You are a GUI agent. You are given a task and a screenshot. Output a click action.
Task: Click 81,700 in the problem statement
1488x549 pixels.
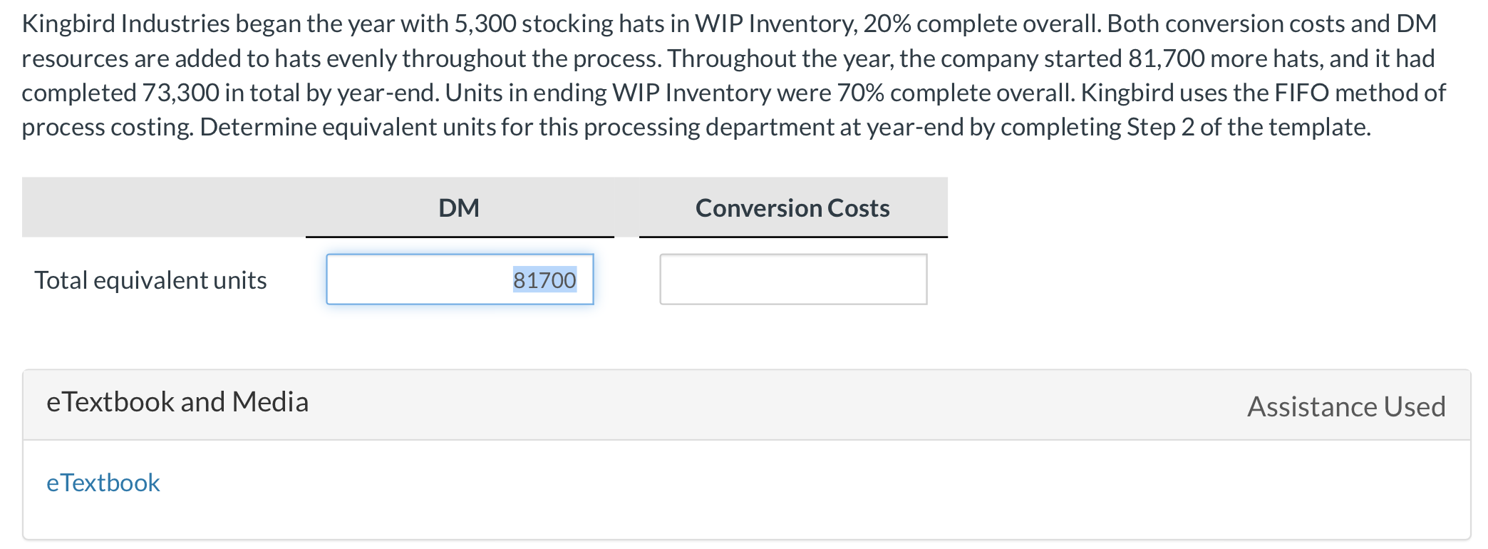(1167, 58)
